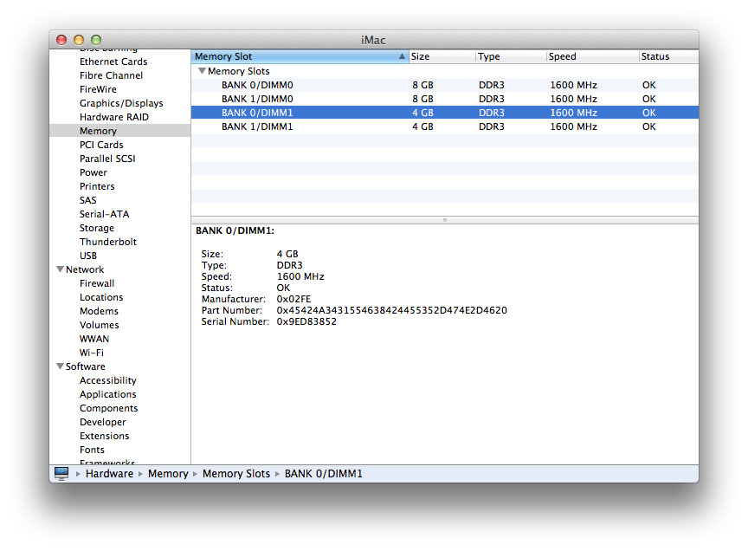748x551 pixels.
Task: Open Wi-Fi in the sidebar
Action: point(92,353)
